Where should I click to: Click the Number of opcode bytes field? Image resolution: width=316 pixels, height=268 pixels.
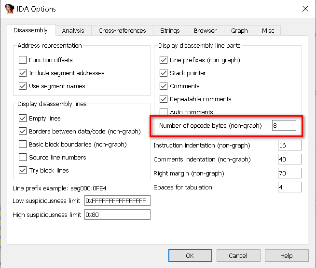click(x=284, y=126)
